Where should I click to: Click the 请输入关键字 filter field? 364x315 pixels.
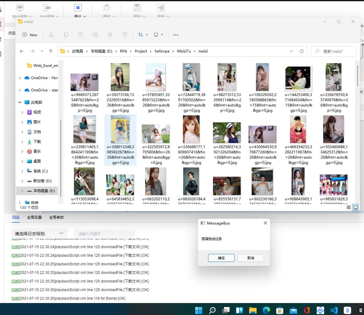tap(104, 234)
